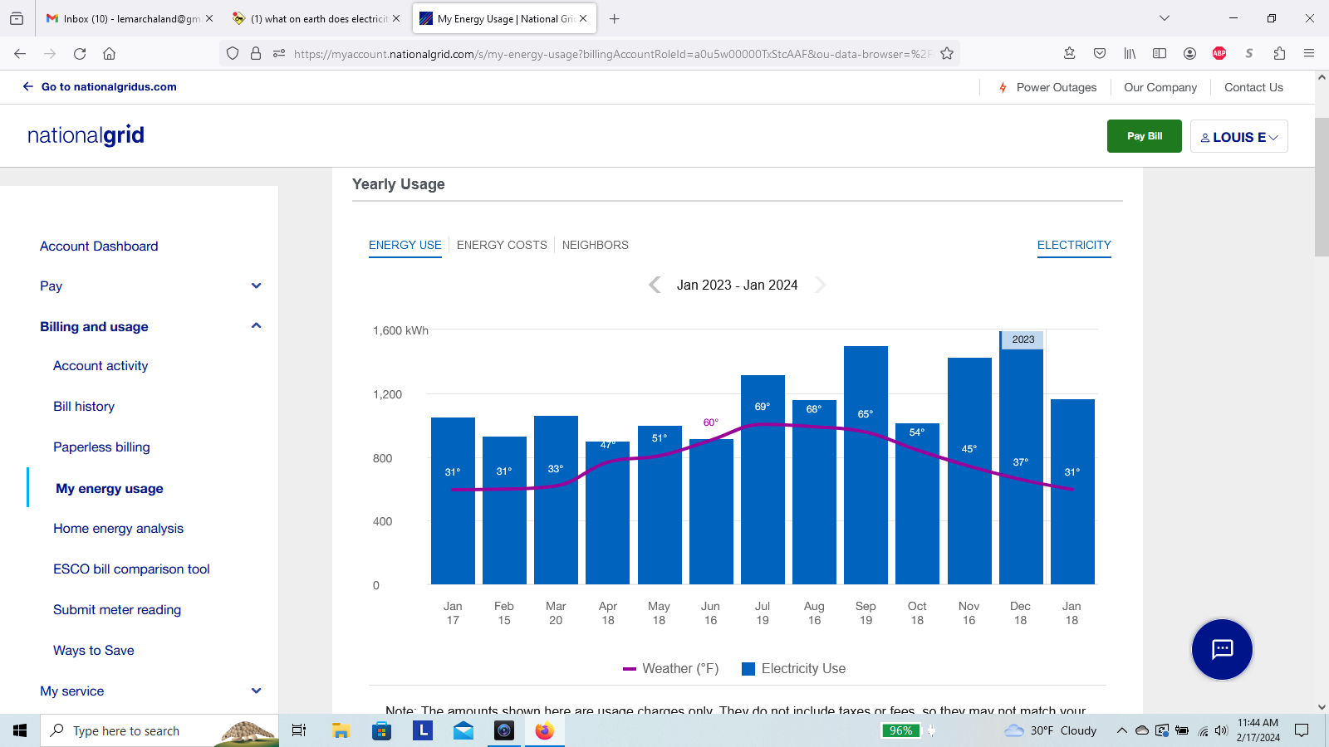
Task: Open the notification center icon
Action: pyautogui.click(x=1302, y=730)
